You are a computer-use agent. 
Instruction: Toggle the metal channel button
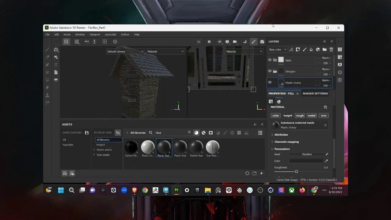[312, 116]
